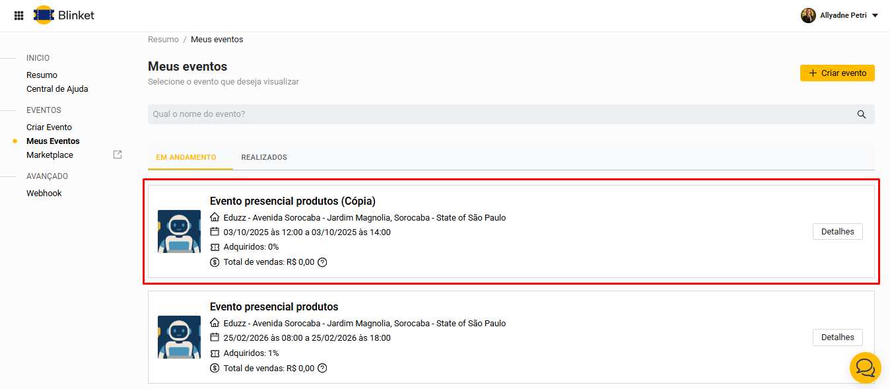Open Detalhes for Evento presencial produtos (Cópia)

click(x=837, y=232)
